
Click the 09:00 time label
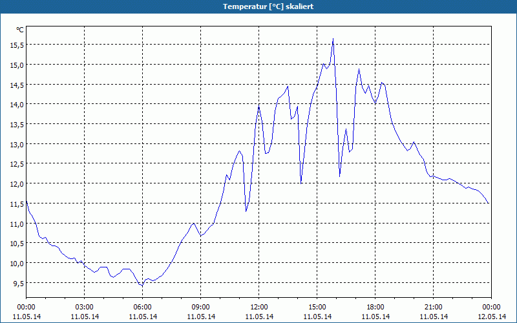(x=201, y=307)
